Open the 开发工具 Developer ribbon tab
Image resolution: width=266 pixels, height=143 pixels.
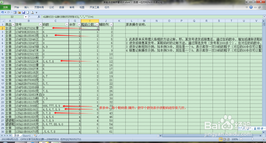click(x=94, y=7)
